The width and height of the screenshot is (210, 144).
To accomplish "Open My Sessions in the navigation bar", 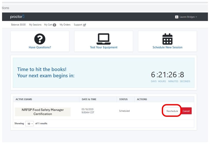I will pyautogui.click(x=35, y=25).
